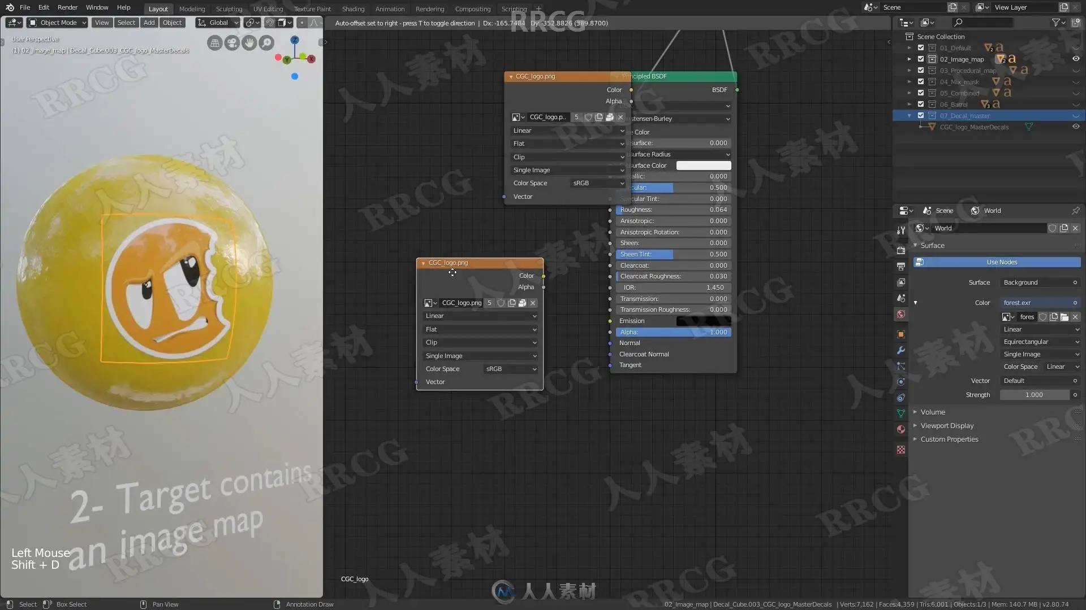Expand the Viewport Display panel
Image resolution: width=1086 pixels, height=610 pixels.
(947, 426)
